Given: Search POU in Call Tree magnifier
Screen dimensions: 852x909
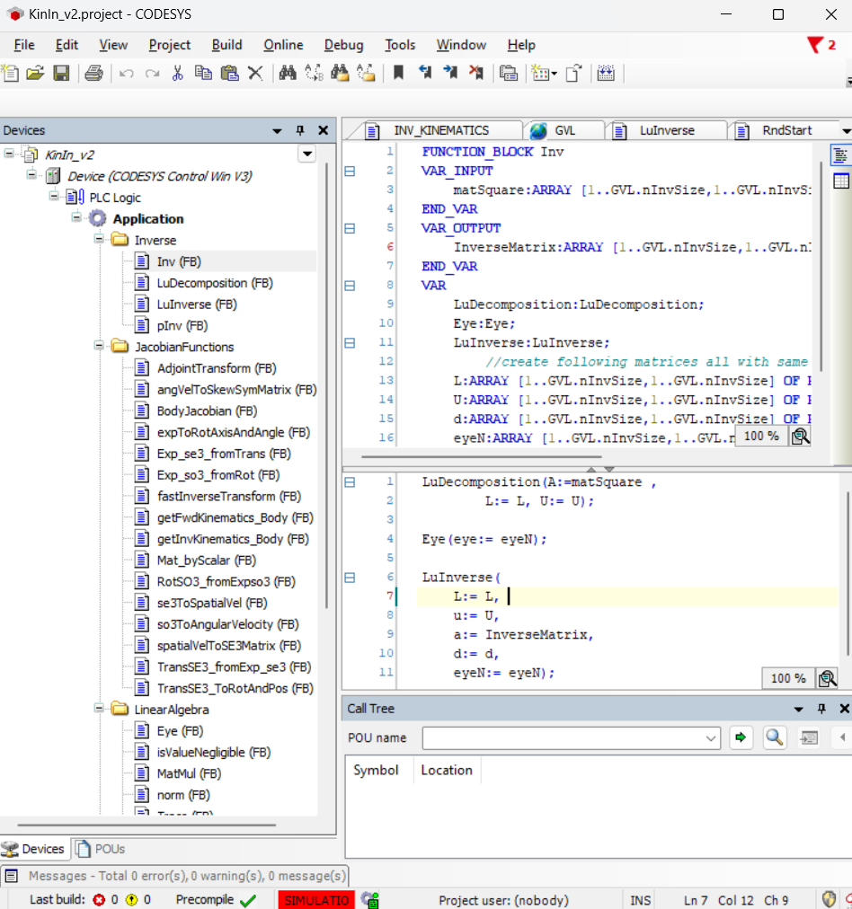Looking at the screenshot, I should [x=775, y=737].
